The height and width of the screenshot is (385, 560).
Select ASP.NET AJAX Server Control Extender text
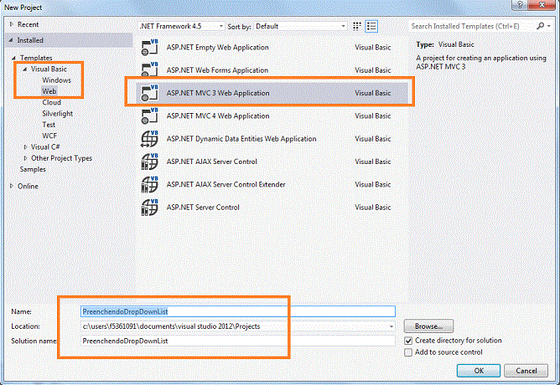[226, 184]
